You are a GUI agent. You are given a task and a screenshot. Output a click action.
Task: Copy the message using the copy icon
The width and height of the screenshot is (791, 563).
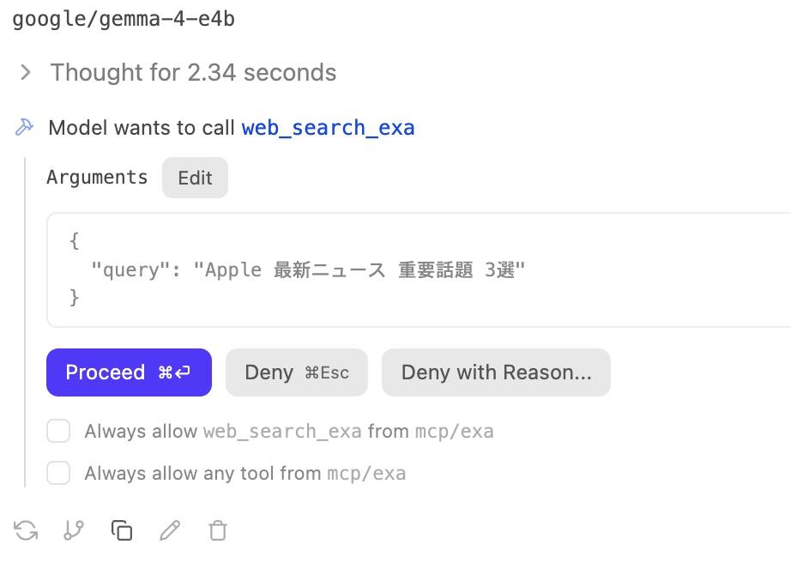(121, 530)
